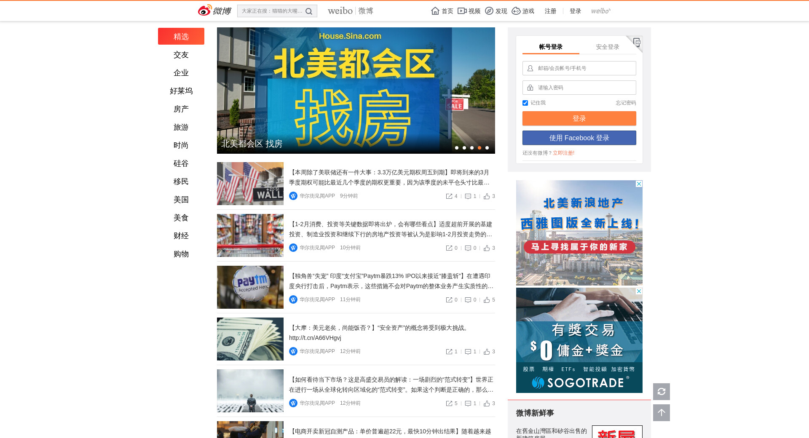Open the 游戏 games controller icon

click(x=516, y=11)
